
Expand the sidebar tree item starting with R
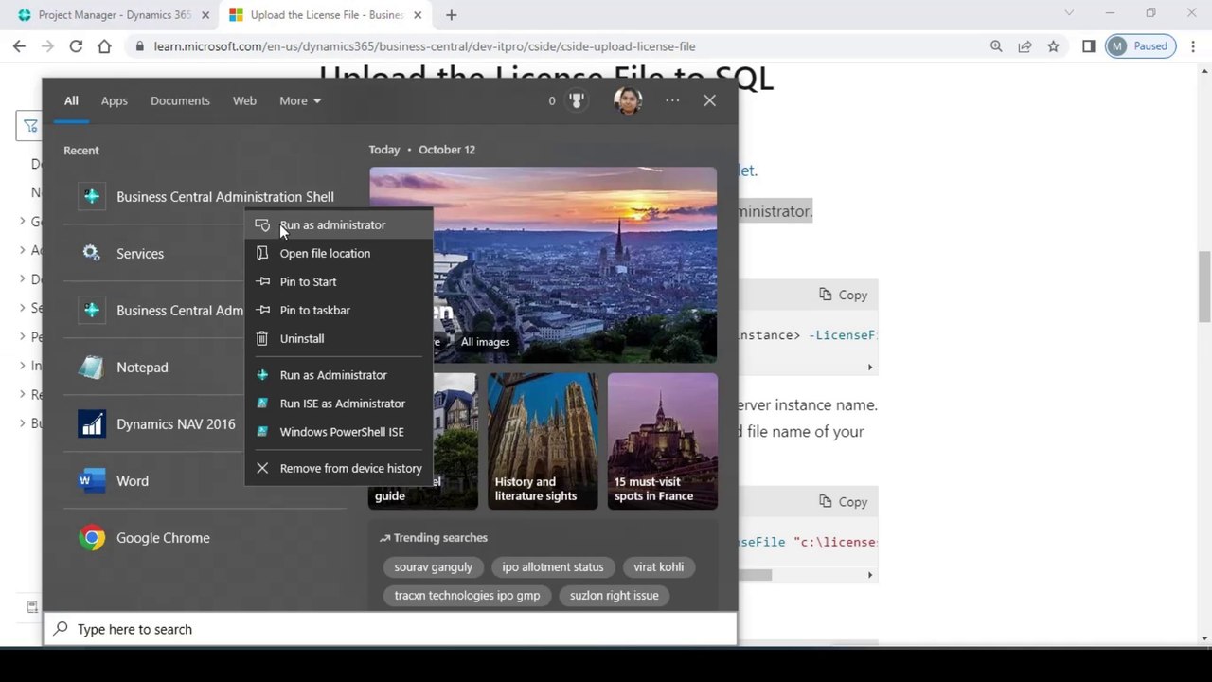[x=23, y=394]
